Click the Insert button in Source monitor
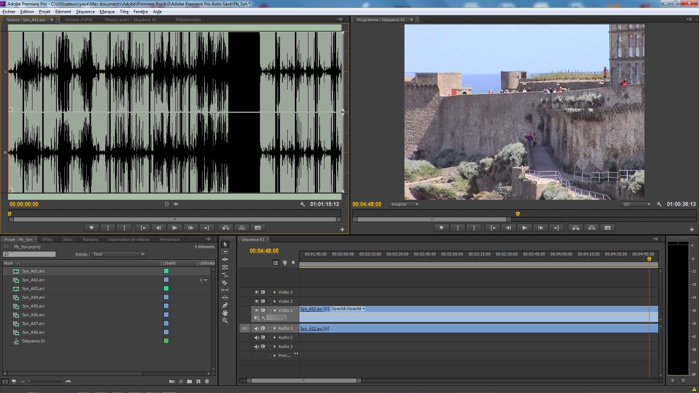The image size is (699, 393). [226, 228]
